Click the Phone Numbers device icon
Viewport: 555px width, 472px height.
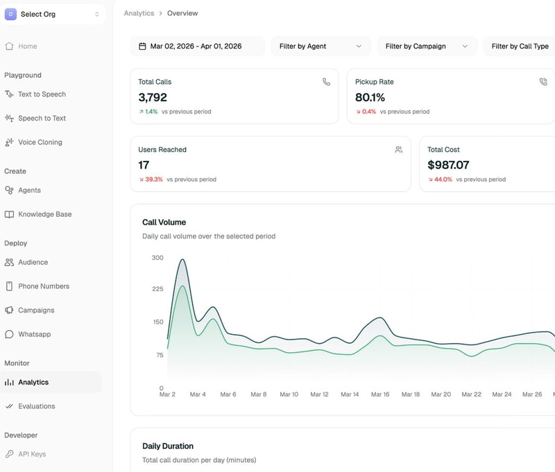click(9, 286)
